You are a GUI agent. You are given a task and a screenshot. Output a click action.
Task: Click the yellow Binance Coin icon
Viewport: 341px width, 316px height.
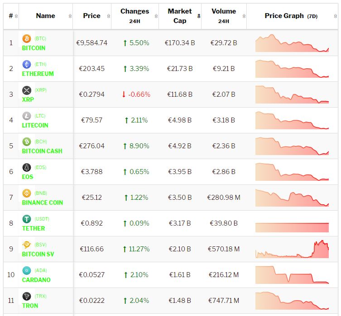27,193
